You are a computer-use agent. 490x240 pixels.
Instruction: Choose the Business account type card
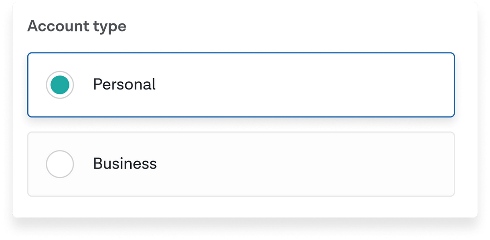241,164
